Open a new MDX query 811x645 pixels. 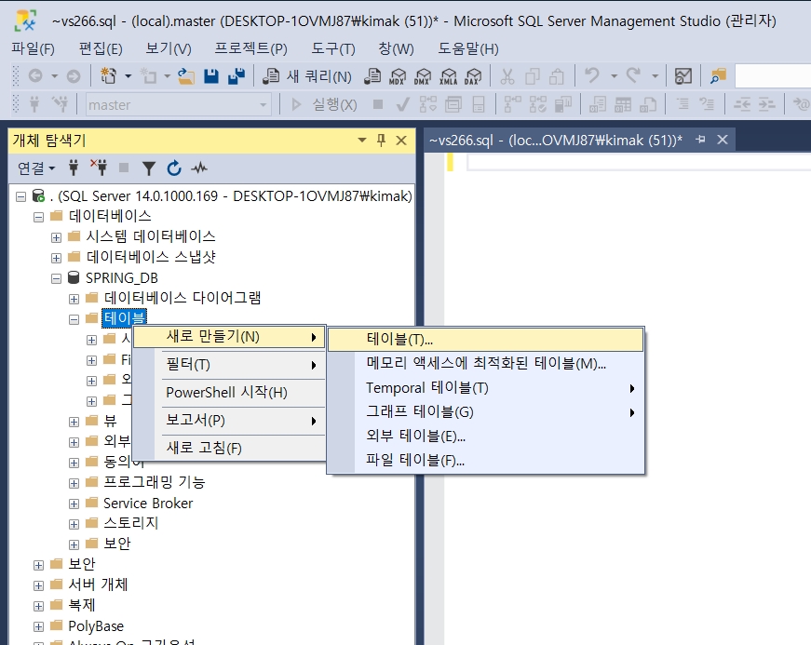coord(398,76)
